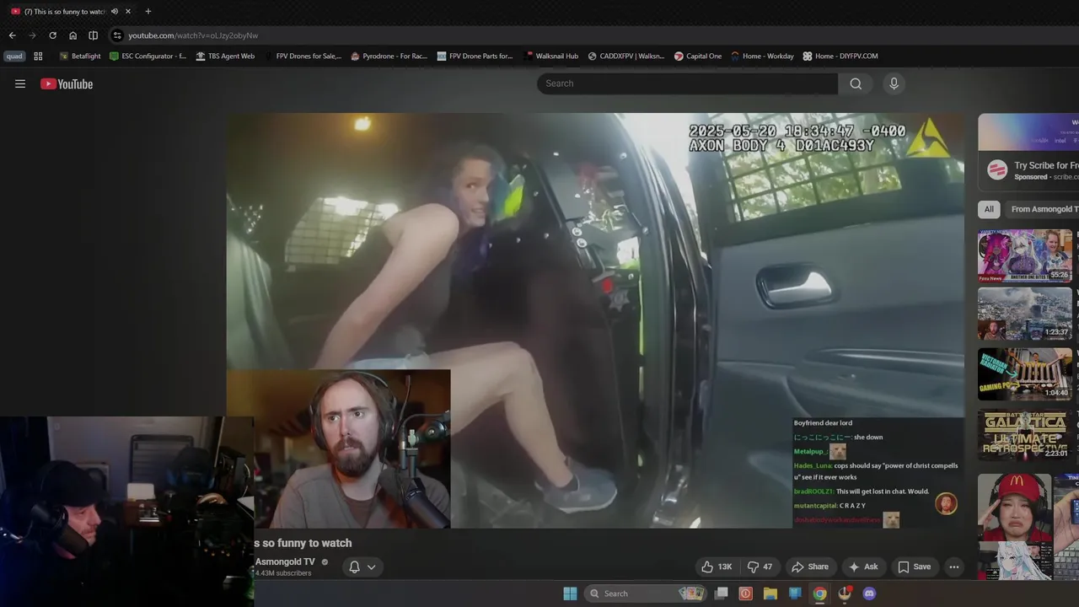Reload the YouTube page
This screenshot has width=1079, height=607.
coord(52,35)
